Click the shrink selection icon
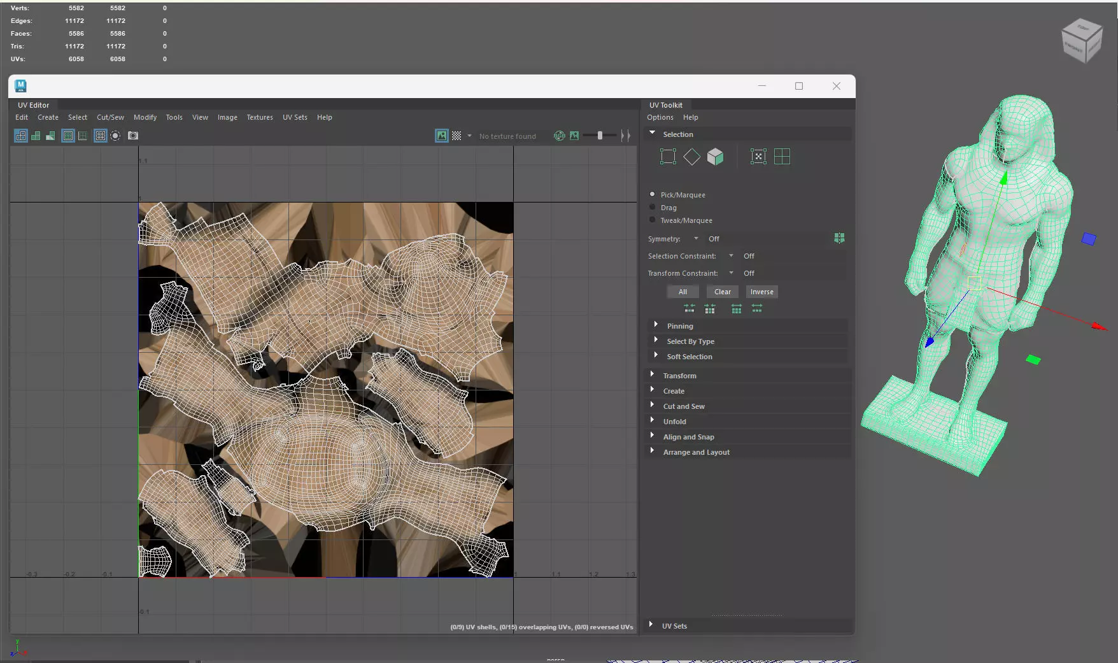Image resolution: width=1118 pixels, height=663 pixels. click(690, 308)
